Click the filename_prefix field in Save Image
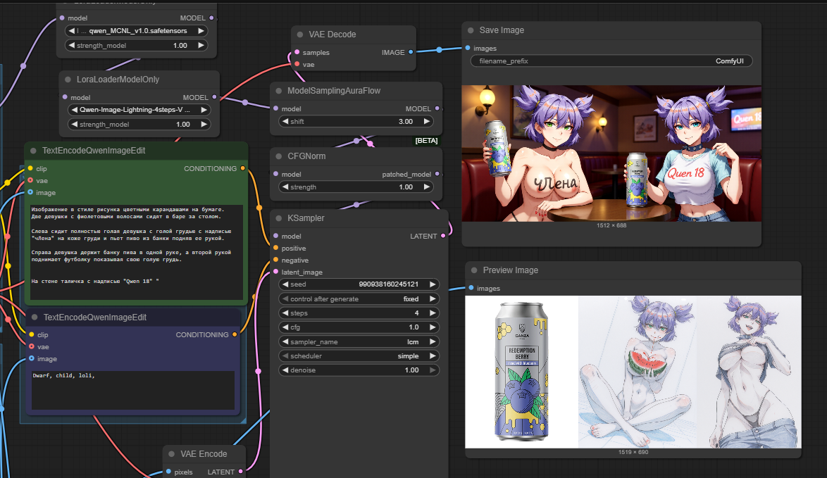 [611, 61]
